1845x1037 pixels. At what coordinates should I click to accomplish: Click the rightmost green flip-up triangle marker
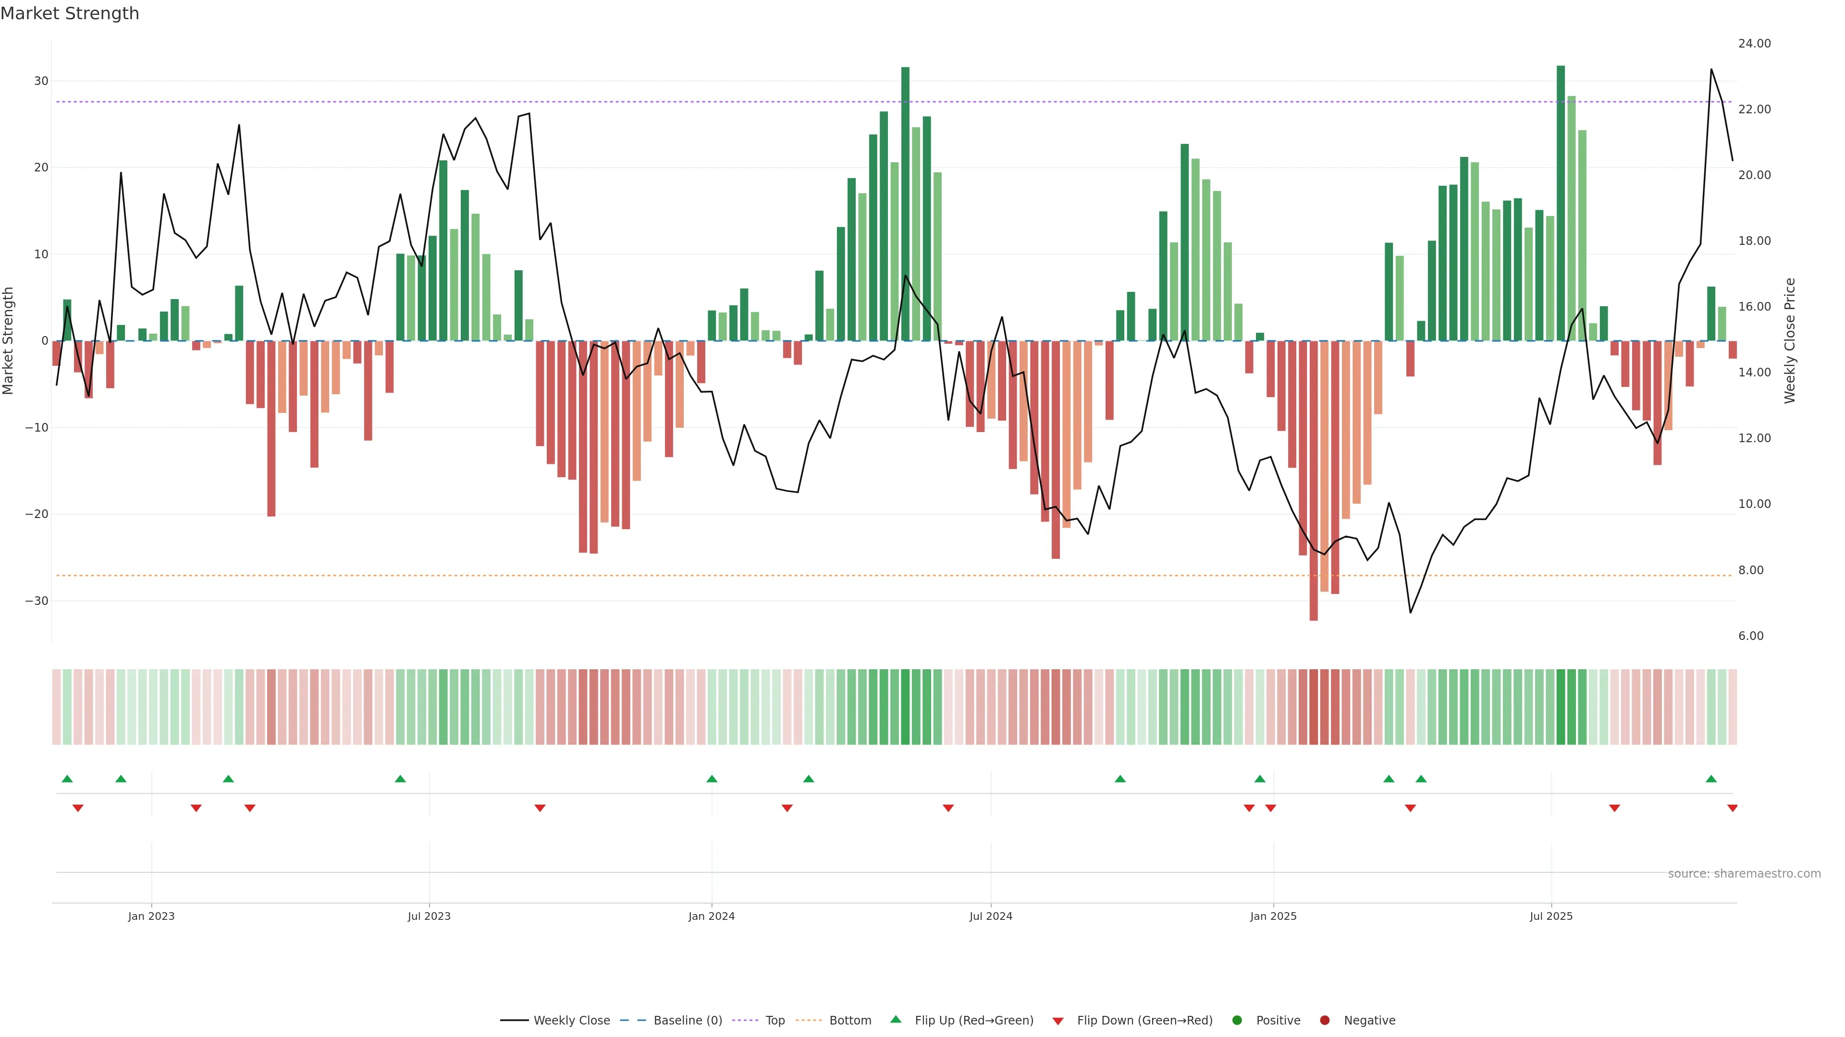click(1711, 779)
